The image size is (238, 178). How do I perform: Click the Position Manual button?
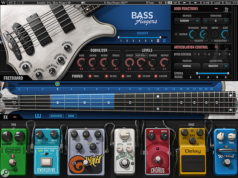click(187, 66)
